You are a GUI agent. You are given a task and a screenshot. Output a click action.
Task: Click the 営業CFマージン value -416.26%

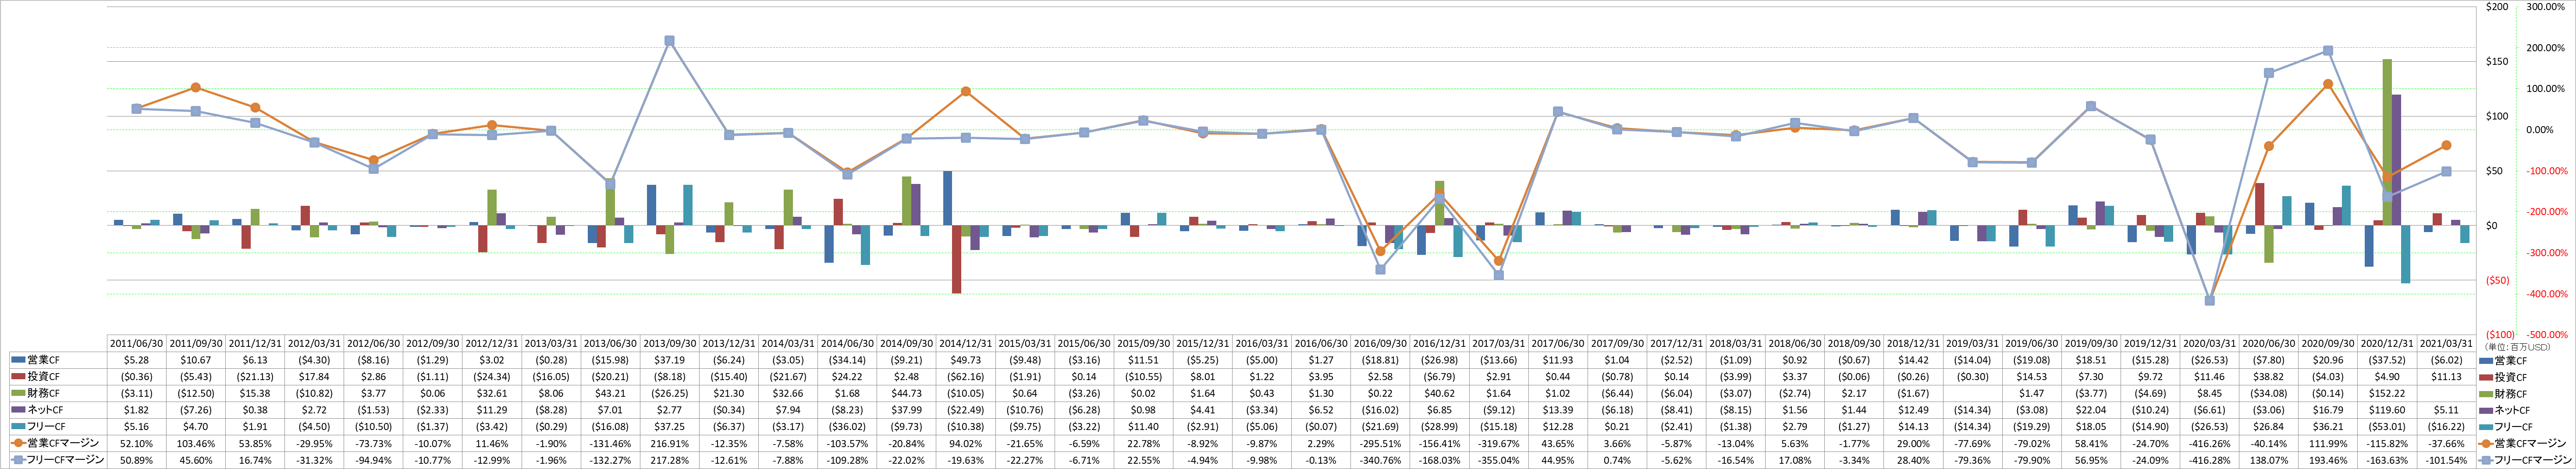2211,443
